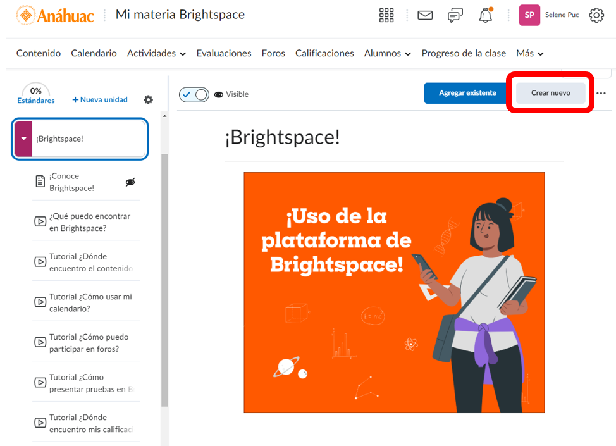Viewport: 616px width, 446px height.
Task: Open the 0% Estándares progress indicator
Action: pos(35,94)
